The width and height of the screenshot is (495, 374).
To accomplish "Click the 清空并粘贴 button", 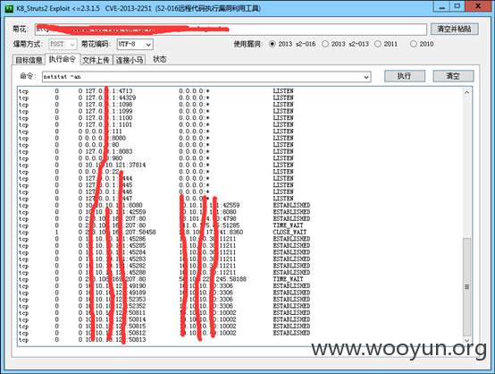I will [454, 29].
